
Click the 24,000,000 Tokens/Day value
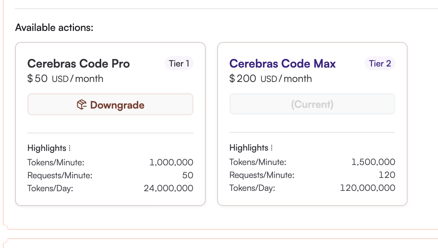click(168, 188)
